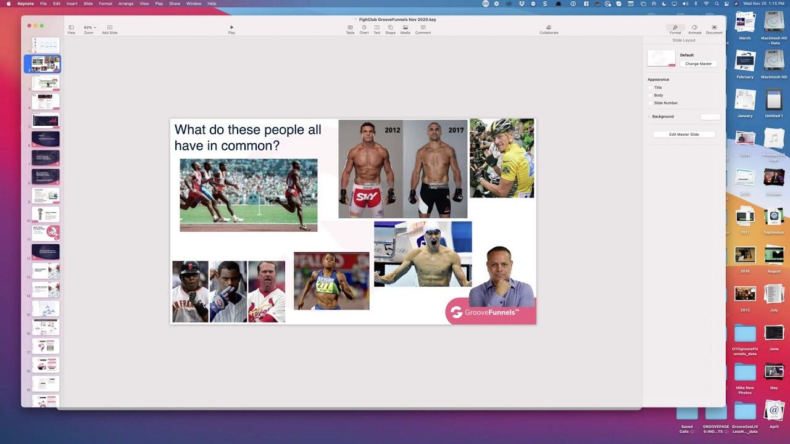Switch to the Animate inspector tab
The height and width of the screenshot is (444, 790).
click(694, 28)
